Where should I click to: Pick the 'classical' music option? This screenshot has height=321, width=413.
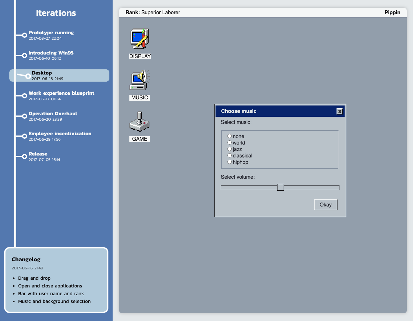[x=230, y=155]
